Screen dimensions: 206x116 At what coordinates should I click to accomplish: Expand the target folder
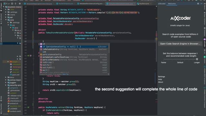click(8, 62)
